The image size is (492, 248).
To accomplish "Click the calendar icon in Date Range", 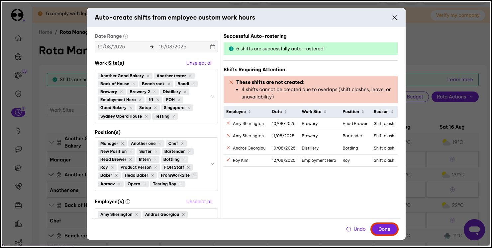I will tap(213, 47).
